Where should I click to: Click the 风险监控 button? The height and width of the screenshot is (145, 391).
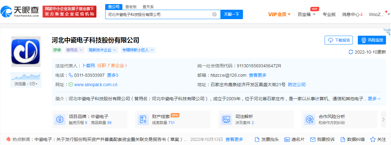point(372,40)
